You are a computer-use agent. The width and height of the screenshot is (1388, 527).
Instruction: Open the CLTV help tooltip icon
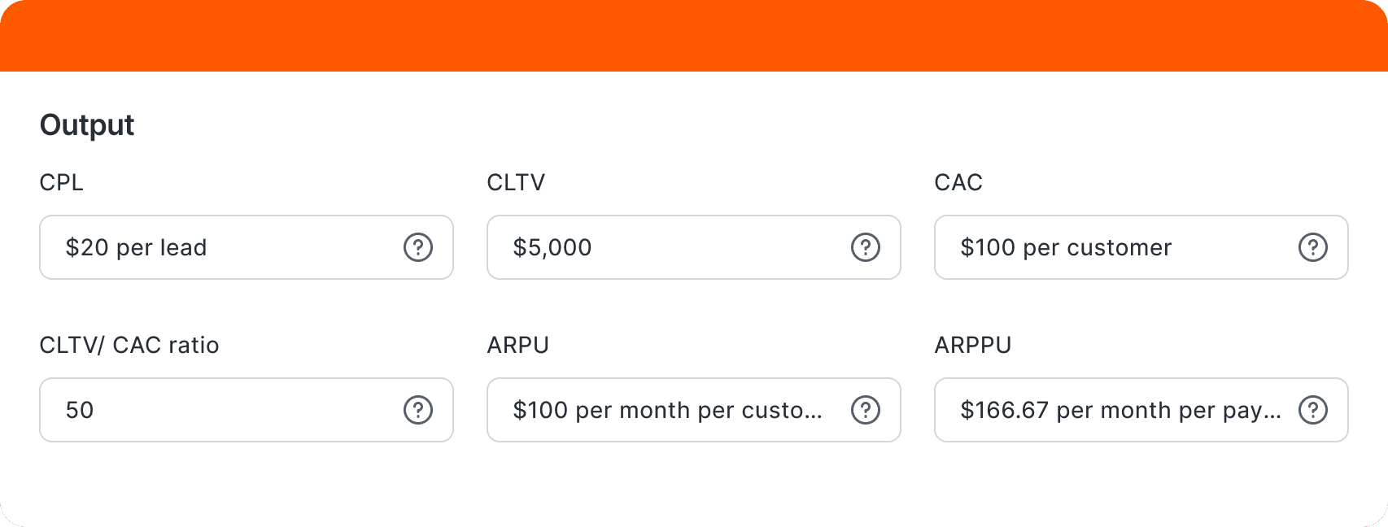[865, 247]
